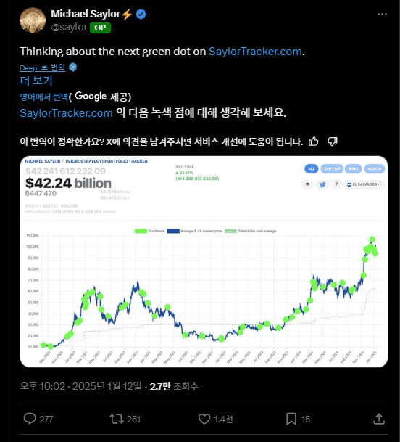Share post via upload arrow icon

(x=379, y=419)
